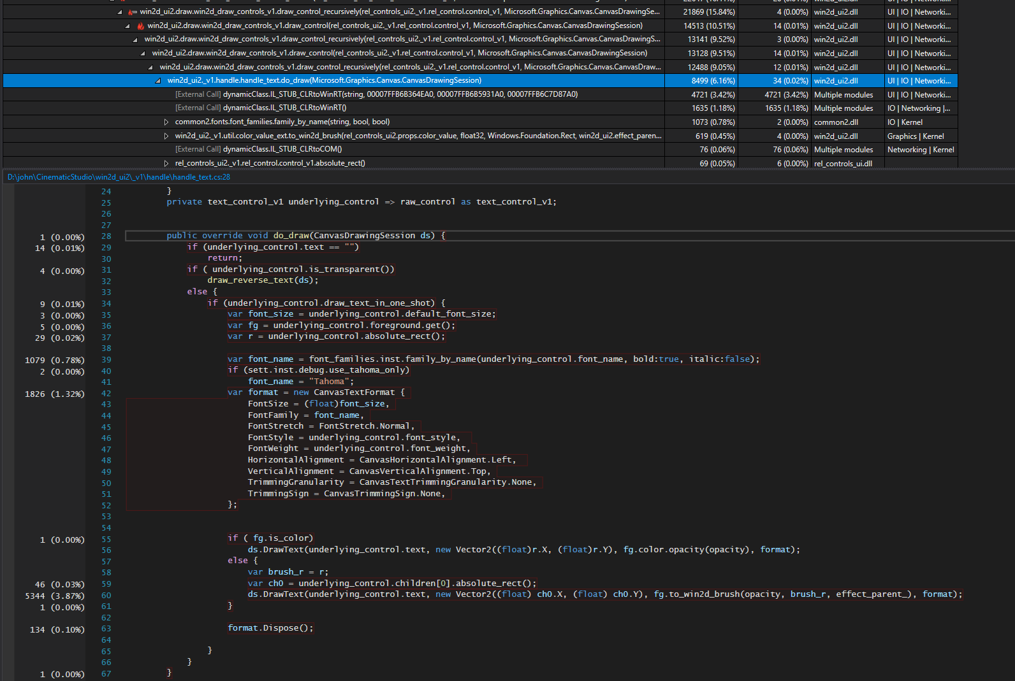The image size is (1015, 681).
Task: Click the FontStretch = FontStretch.Normal line
Action: [332, 426]
